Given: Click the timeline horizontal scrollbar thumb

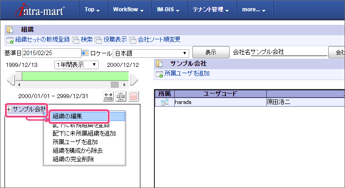Looking at the screenshot, I should pos(115,85).
